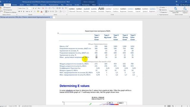Close the document tab with its X

pos(51,17)
